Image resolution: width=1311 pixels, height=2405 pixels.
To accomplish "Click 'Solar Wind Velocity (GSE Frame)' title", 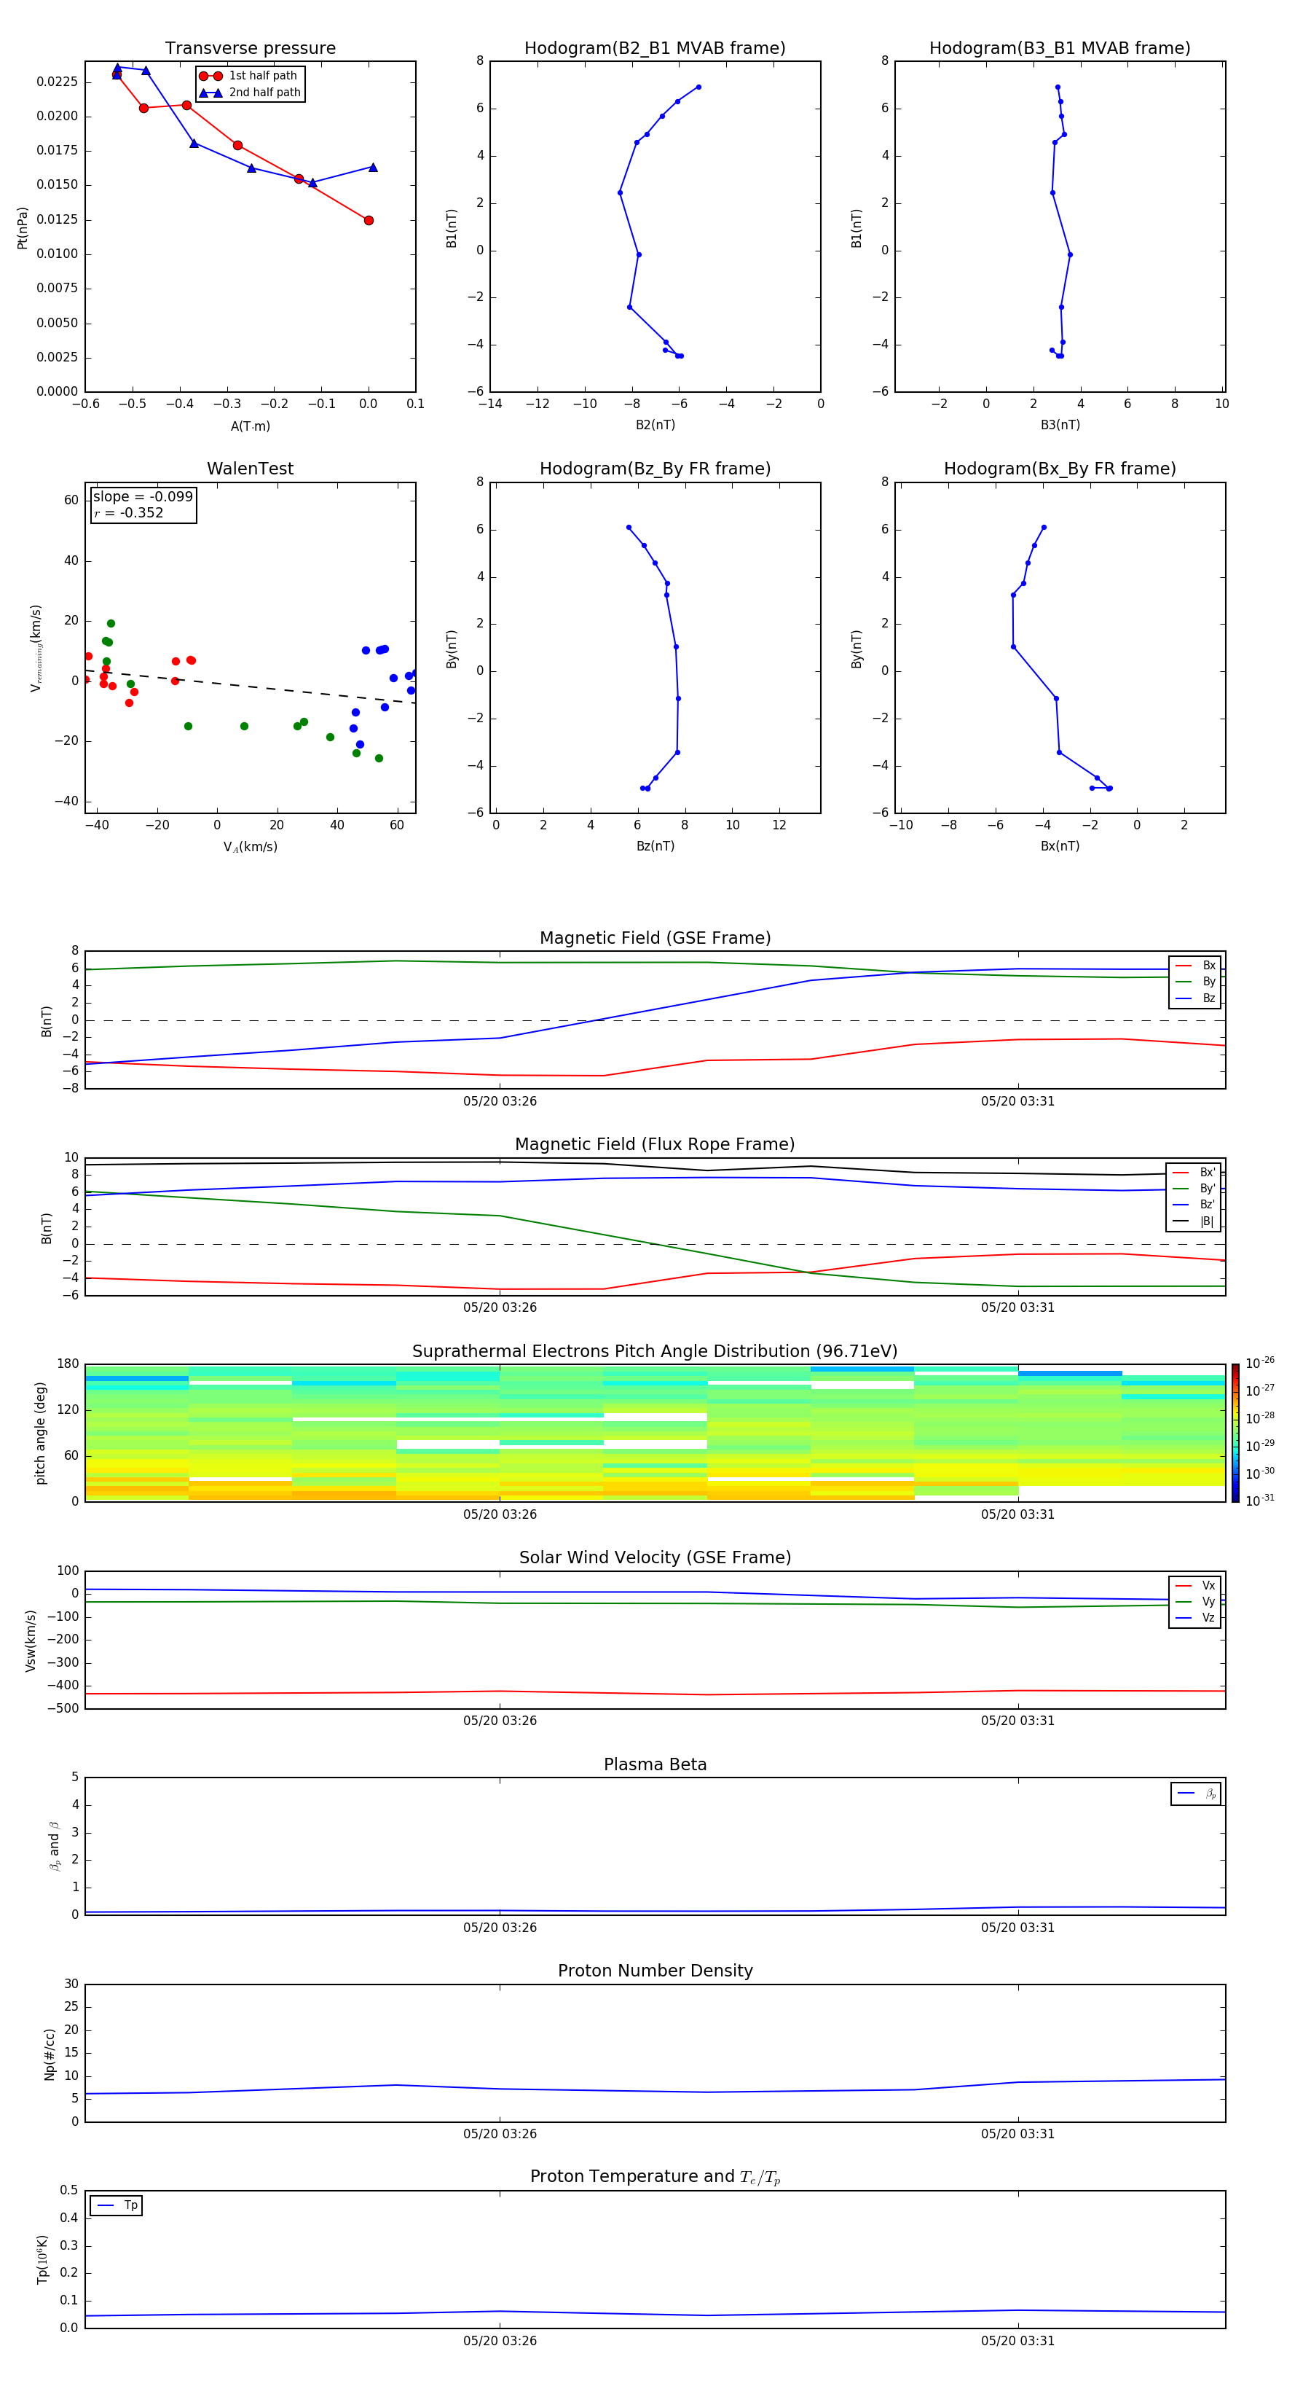I will click(655, 1557).
